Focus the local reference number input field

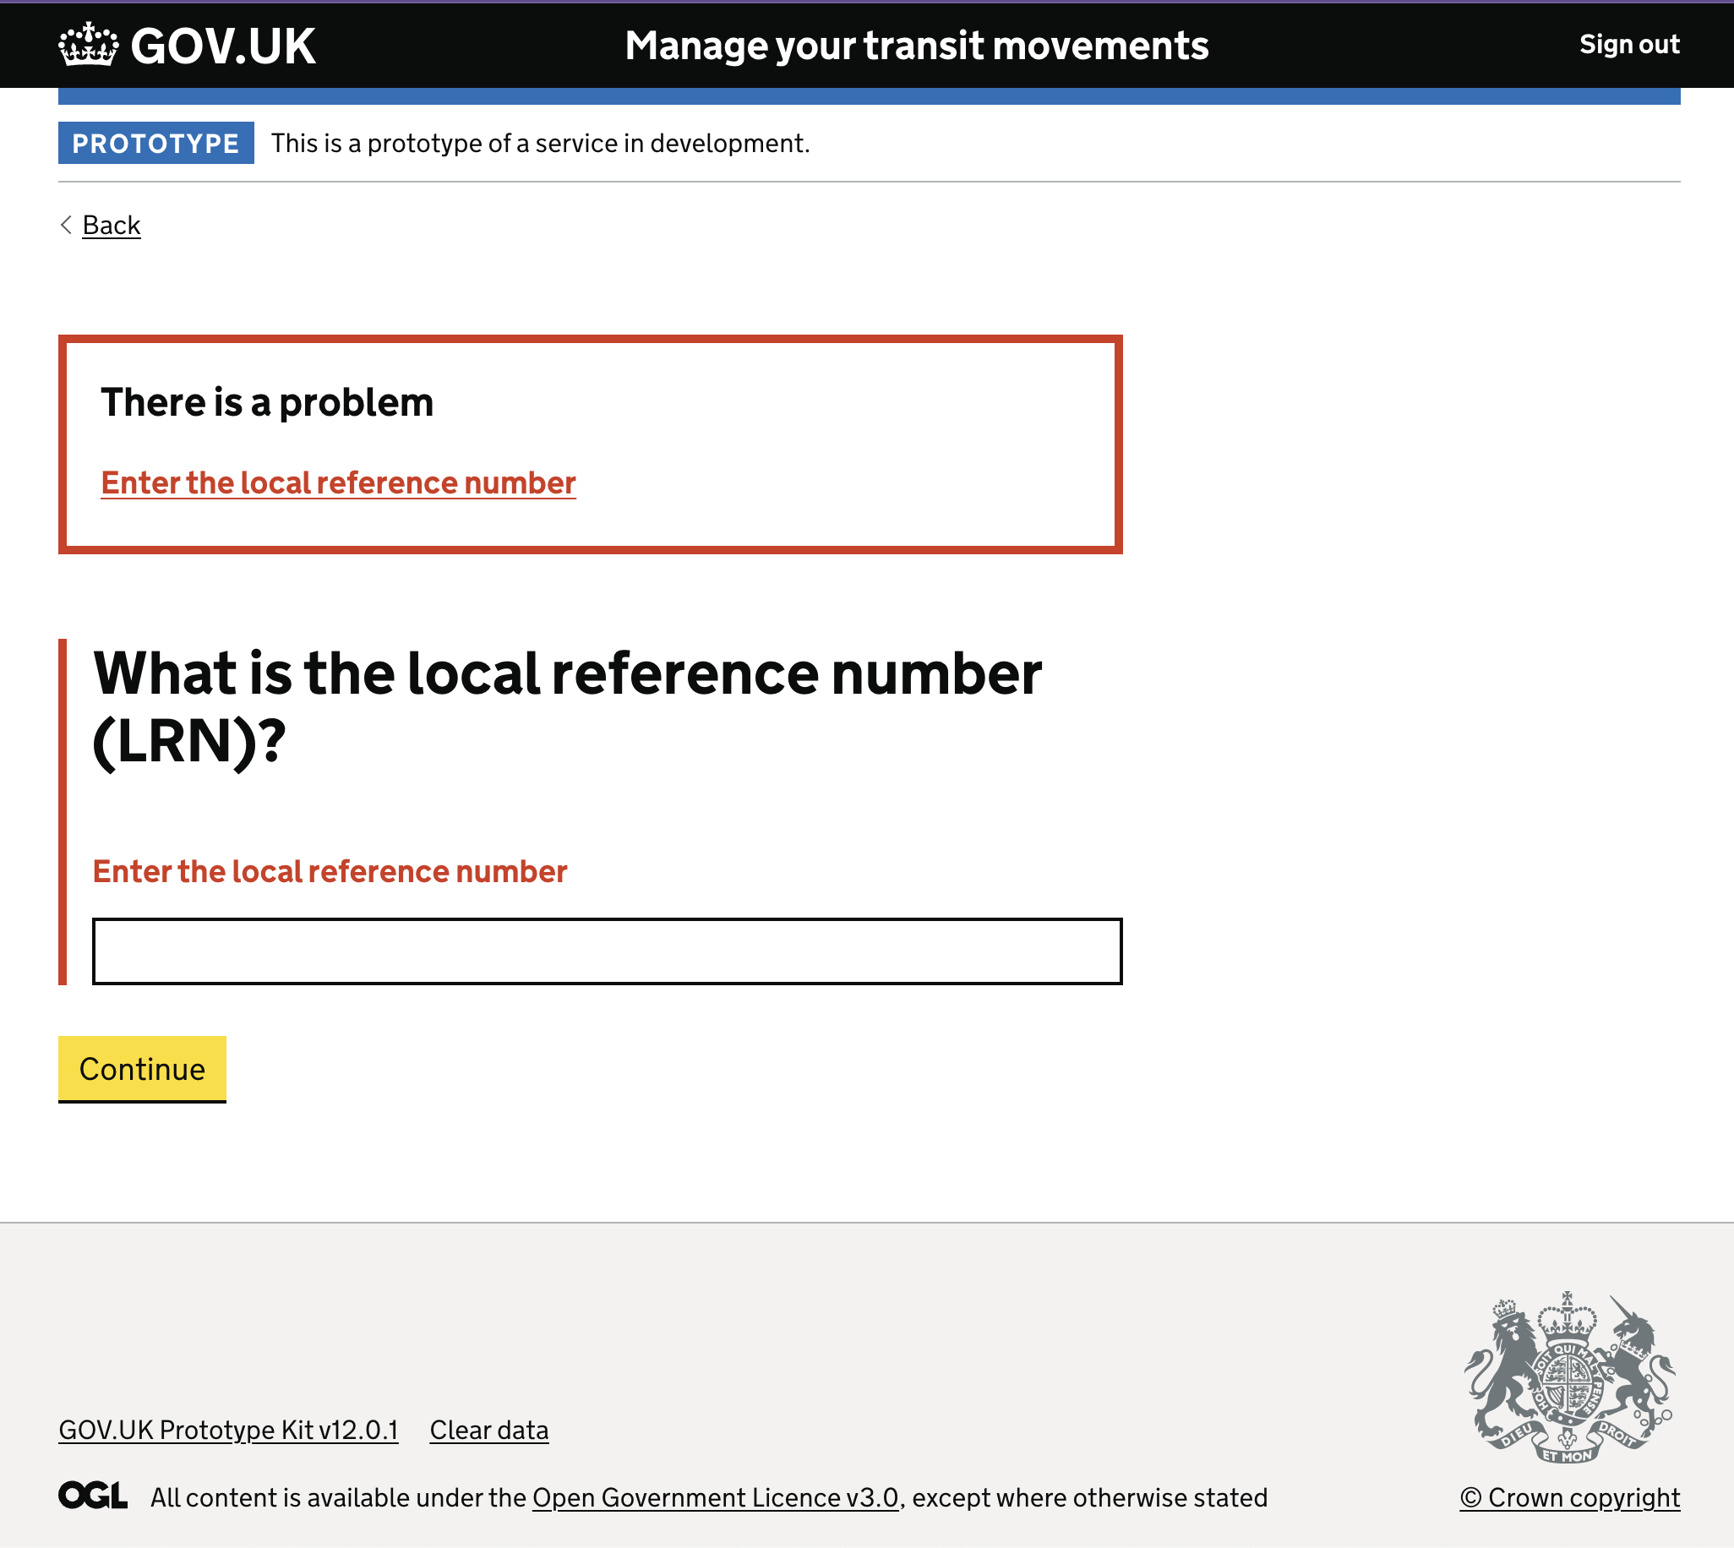coord(608,951)
